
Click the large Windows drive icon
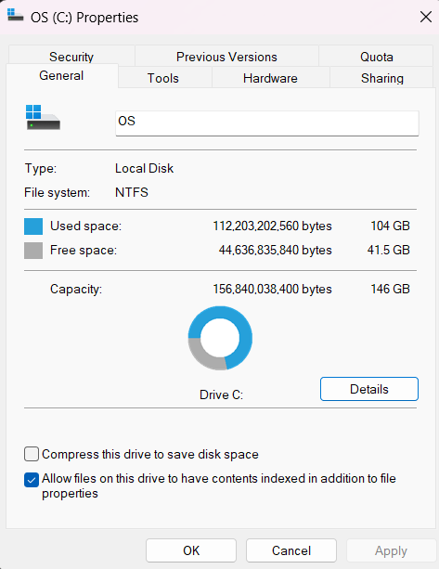point(43,118)
